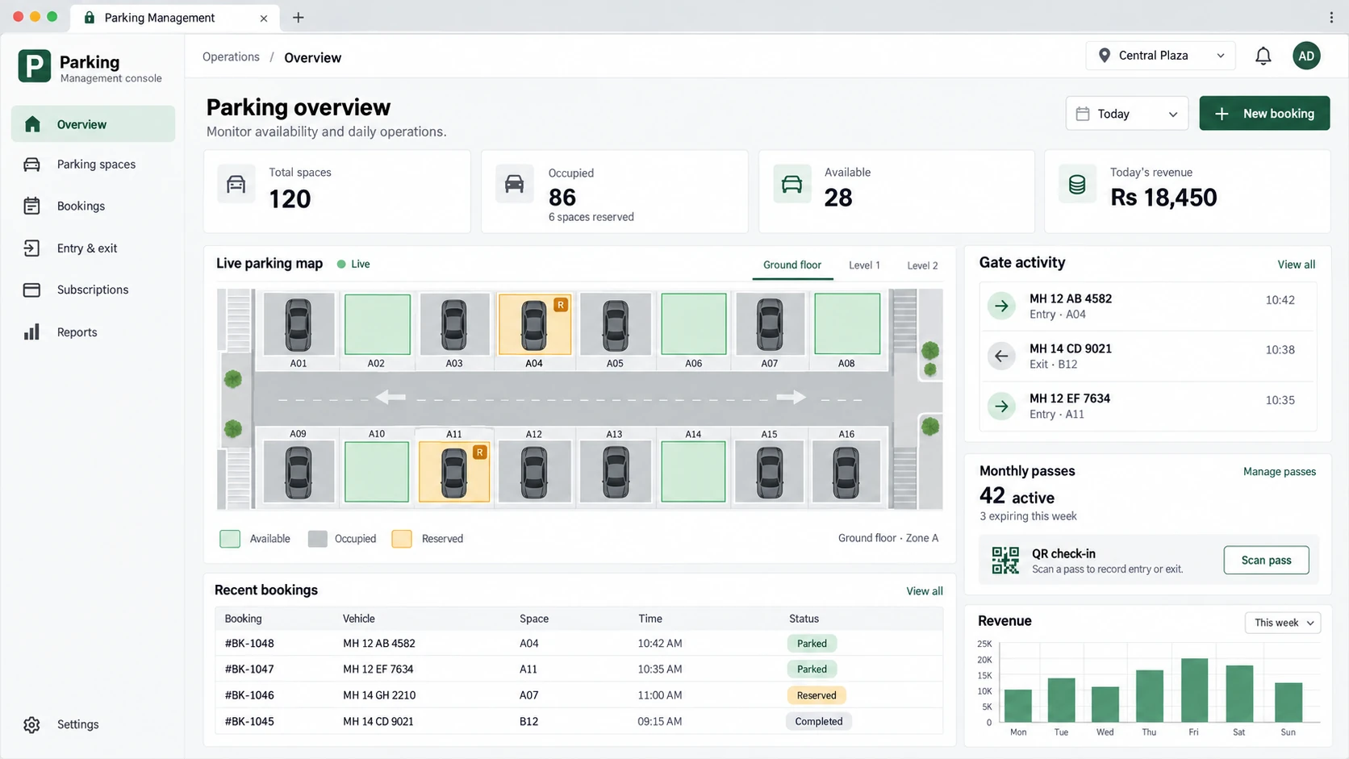
Task: Click entry arrow icon for MH 12 AB 4582
Action: tap(1001, 307)
